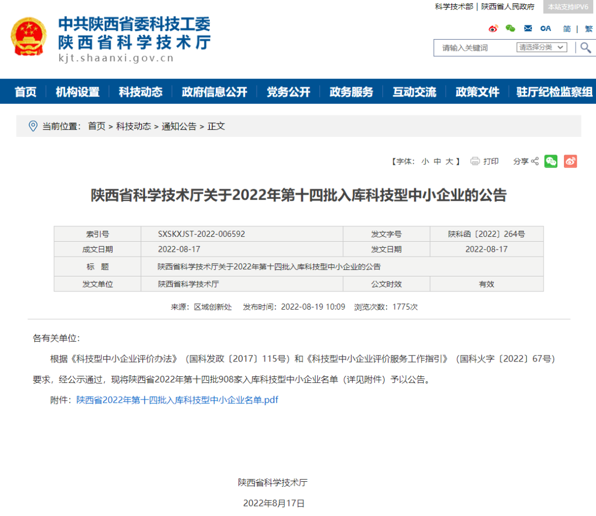Image resolution: width=596 pixels, height=516 pixels.
Task: Share article via red Weibo button
Action: (x=570, y=161)
